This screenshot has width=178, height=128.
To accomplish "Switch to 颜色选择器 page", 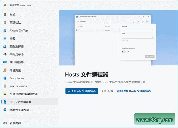I will click(x=30, y=46).
